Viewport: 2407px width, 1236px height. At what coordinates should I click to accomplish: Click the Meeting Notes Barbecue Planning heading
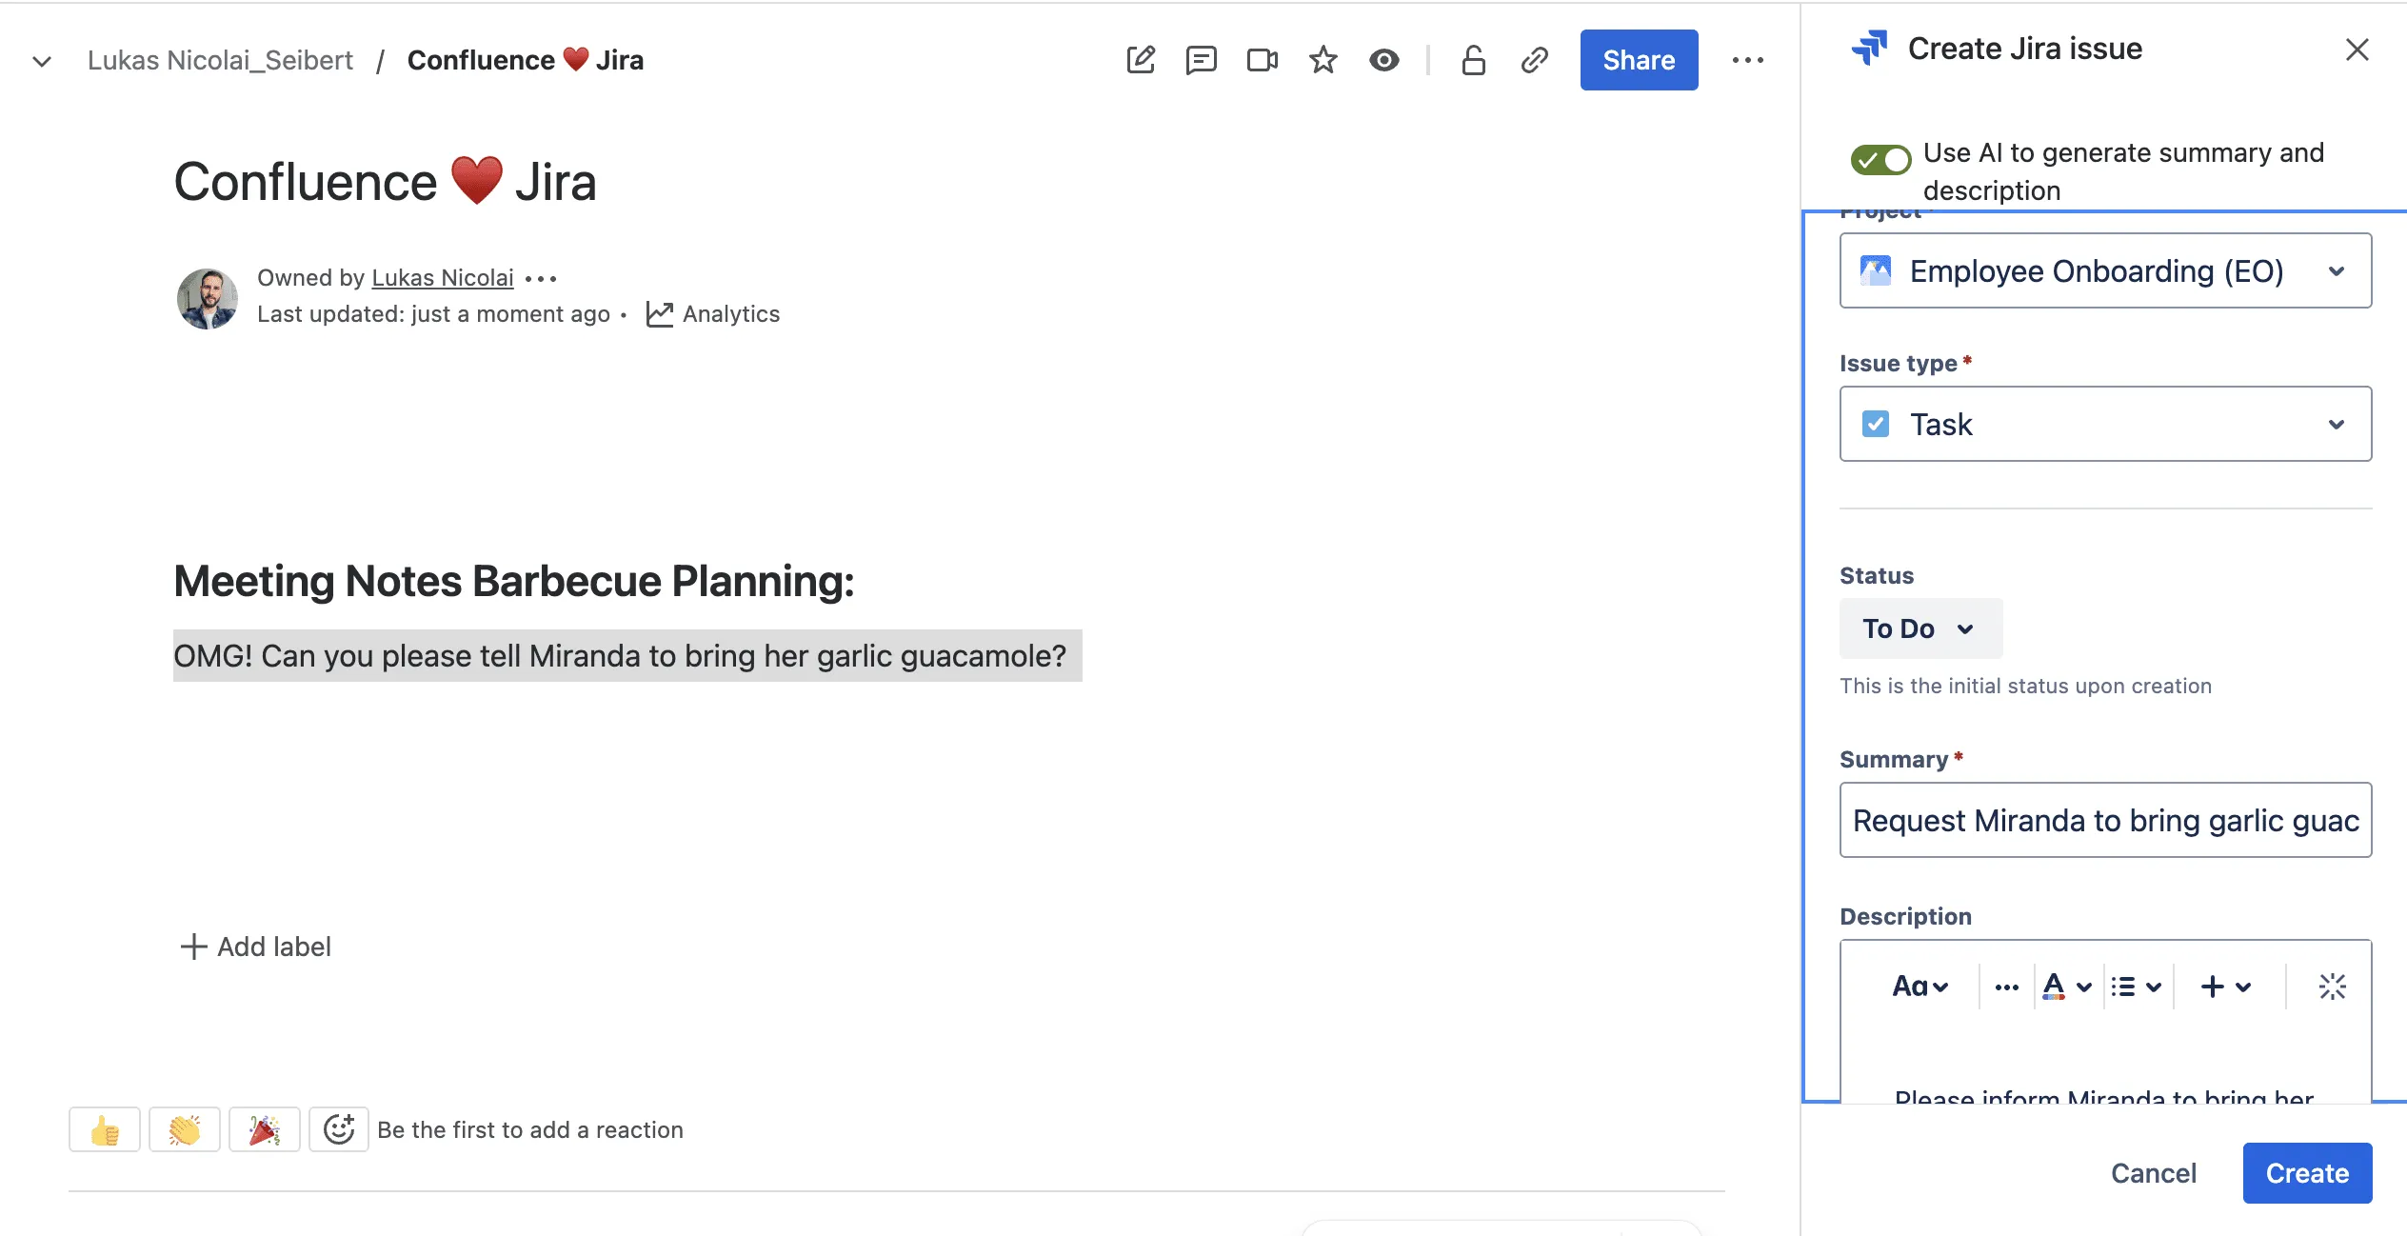pos(513,580)
